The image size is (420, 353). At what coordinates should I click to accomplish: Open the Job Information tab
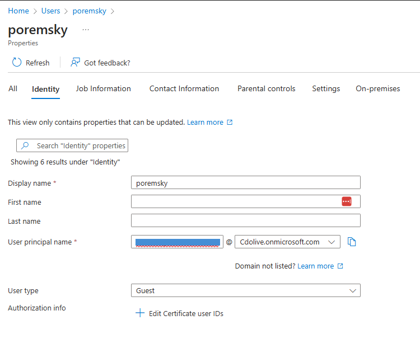coord(104,88)
